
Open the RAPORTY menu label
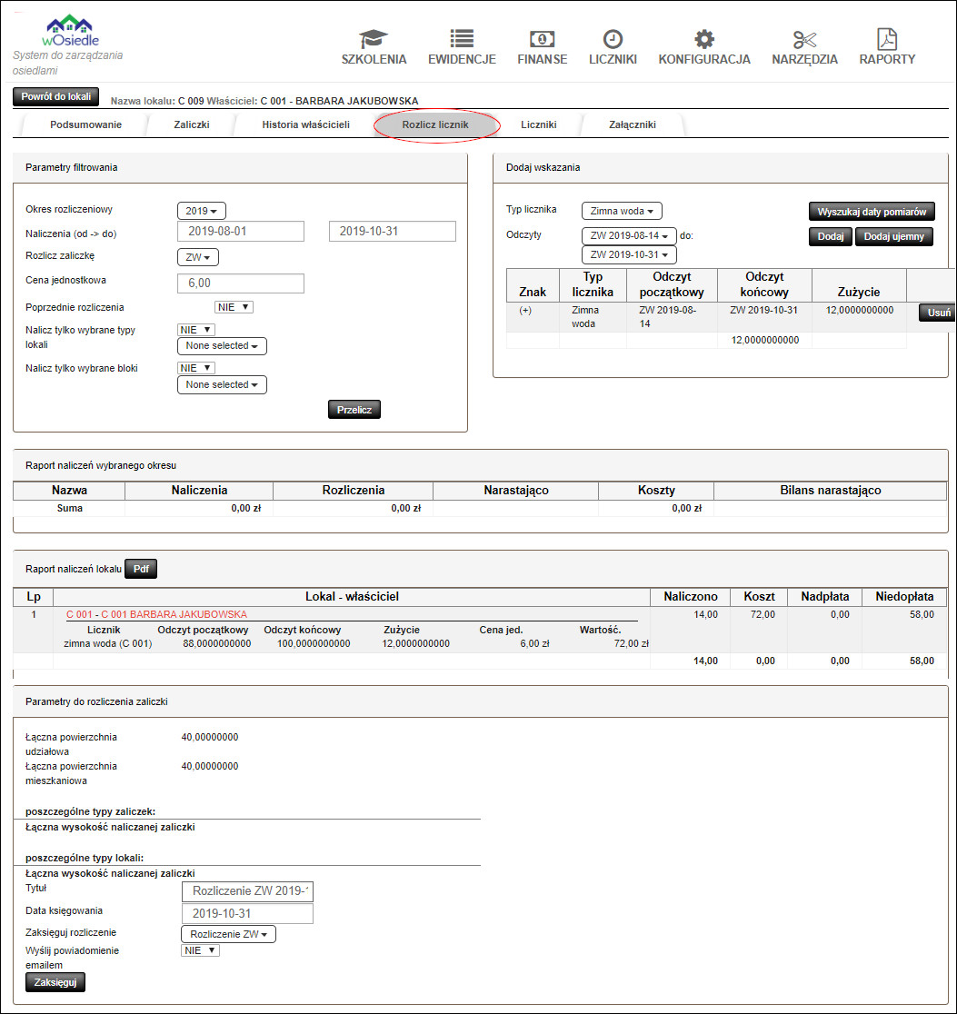[887, 59]
